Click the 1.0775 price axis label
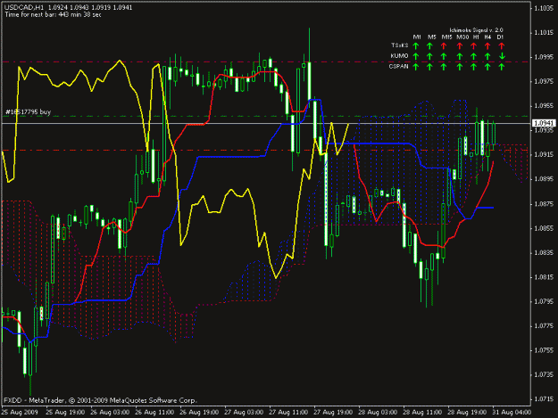The height and width of the screenshot is (418, 558). tap(544, 325)
